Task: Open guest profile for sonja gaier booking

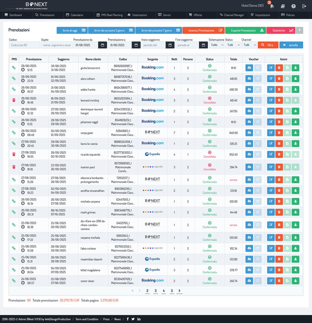Action: click(295, 133)
